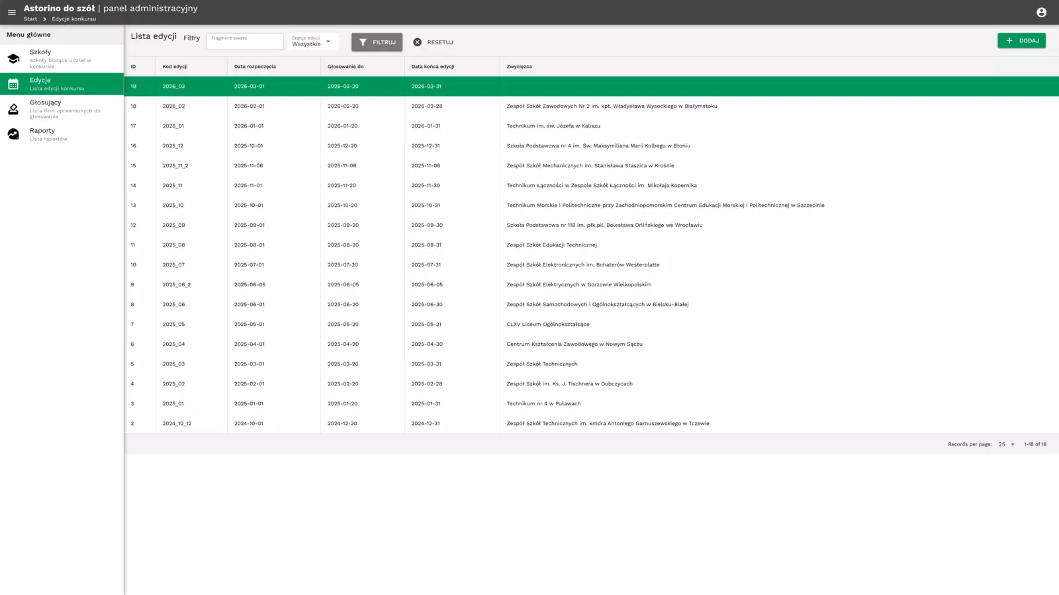Click the funnel icon on FILTRUJ button
This screenshot has width=1059, height=595.
(x=362, y=42)
